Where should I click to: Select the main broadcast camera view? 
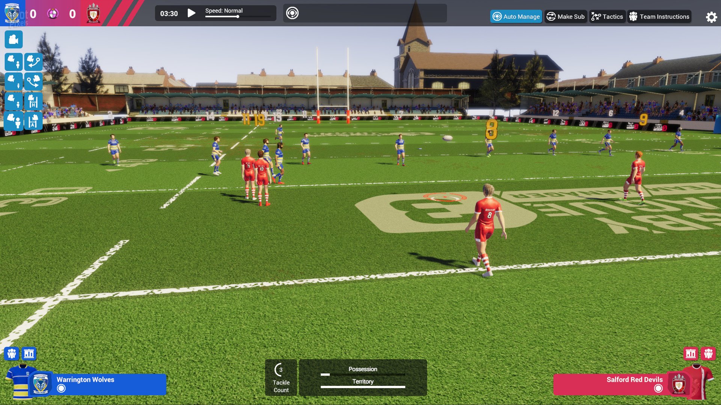[14, 39]
